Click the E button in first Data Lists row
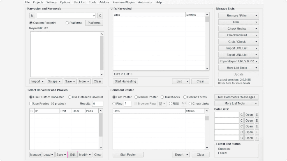287x161 pixels. point(256,115)
